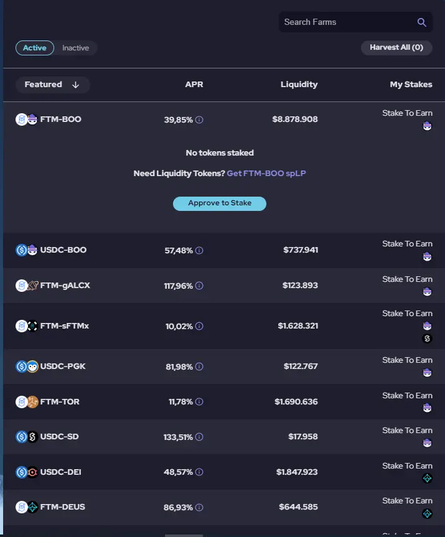Expand the FTM-TOR farm row

(x=224, y=402)
